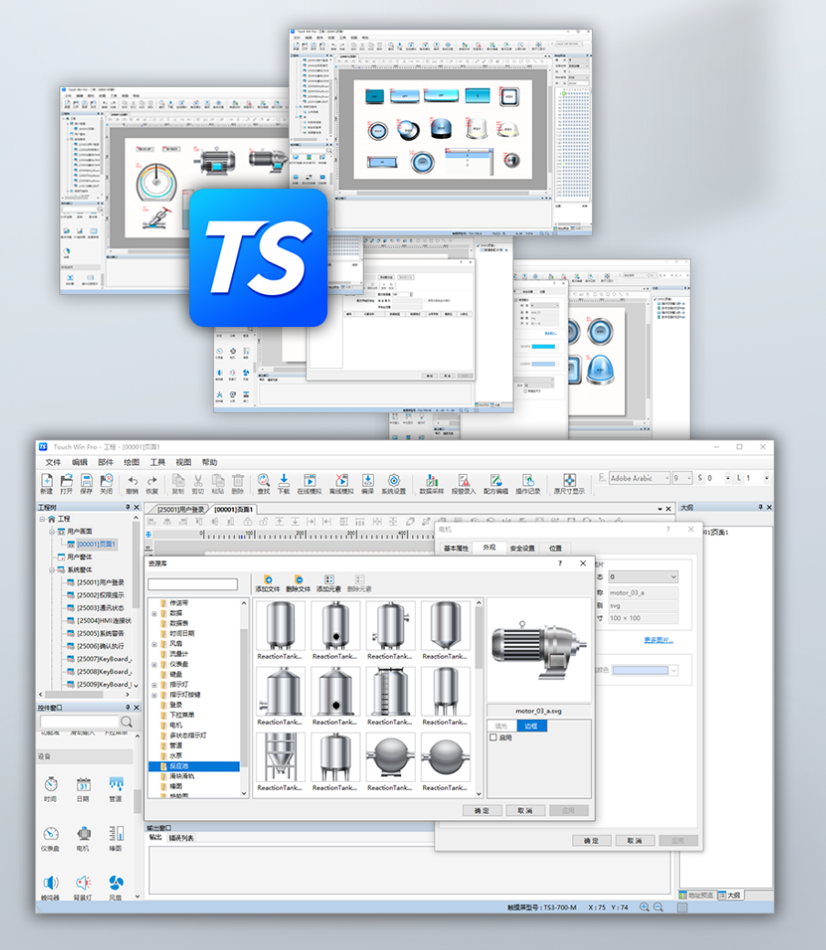
Task: Expand the 数据 folder in resource tree
Action: (154, 613)
